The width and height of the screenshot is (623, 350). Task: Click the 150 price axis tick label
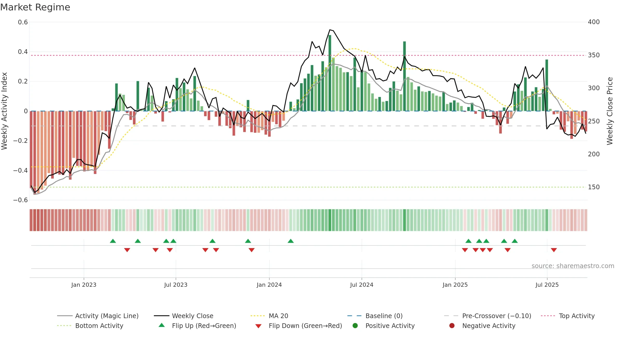point(594,187)
